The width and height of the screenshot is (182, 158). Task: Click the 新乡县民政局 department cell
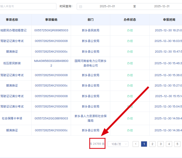90,30
